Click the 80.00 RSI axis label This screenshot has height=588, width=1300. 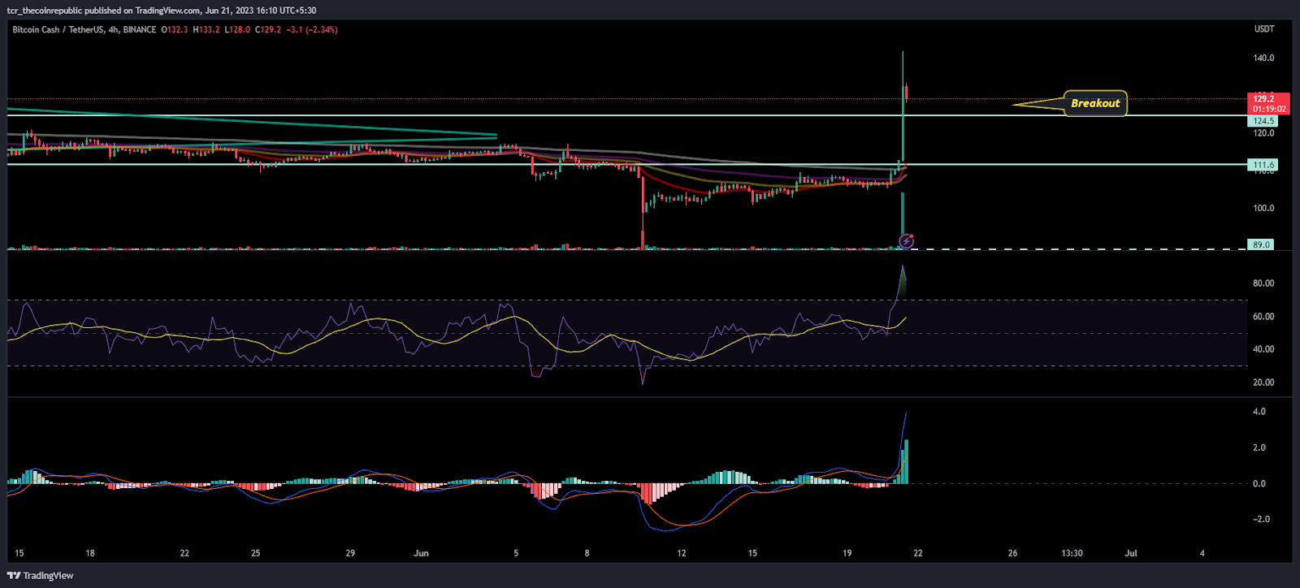1263,283
